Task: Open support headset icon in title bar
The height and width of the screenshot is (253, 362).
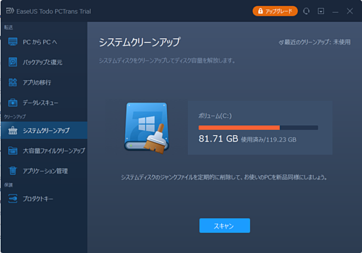Action: pos(306,11)
